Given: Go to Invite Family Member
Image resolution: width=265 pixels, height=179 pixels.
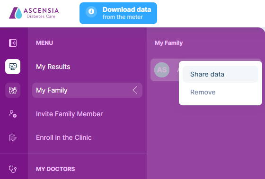Looking at the screenshot, I should [x=69, y=114].
